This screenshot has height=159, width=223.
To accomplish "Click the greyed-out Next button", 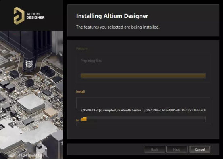I will [177, 149].
